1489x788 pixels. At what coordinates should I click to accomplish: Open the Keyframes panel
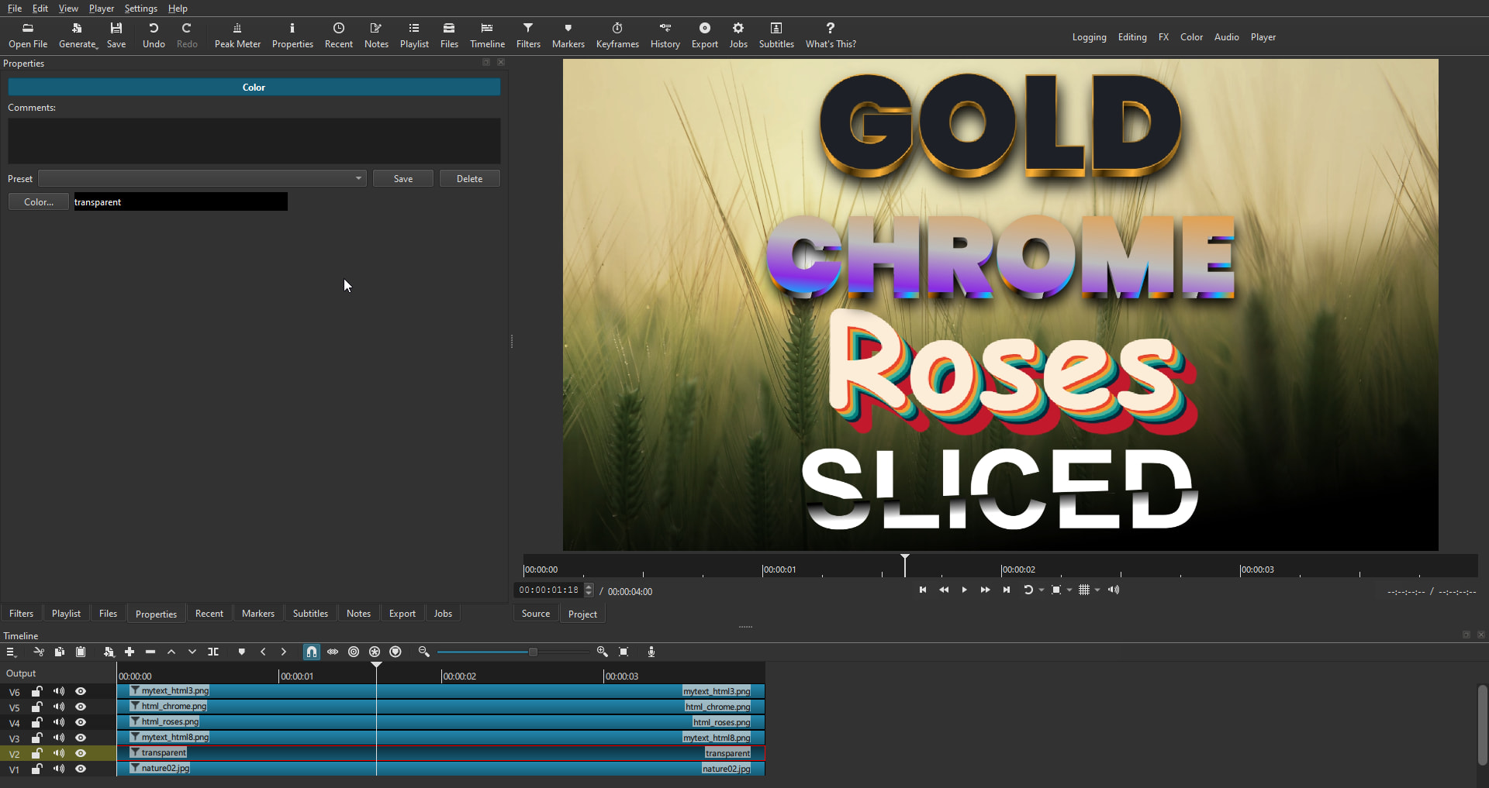click(617, 36)
